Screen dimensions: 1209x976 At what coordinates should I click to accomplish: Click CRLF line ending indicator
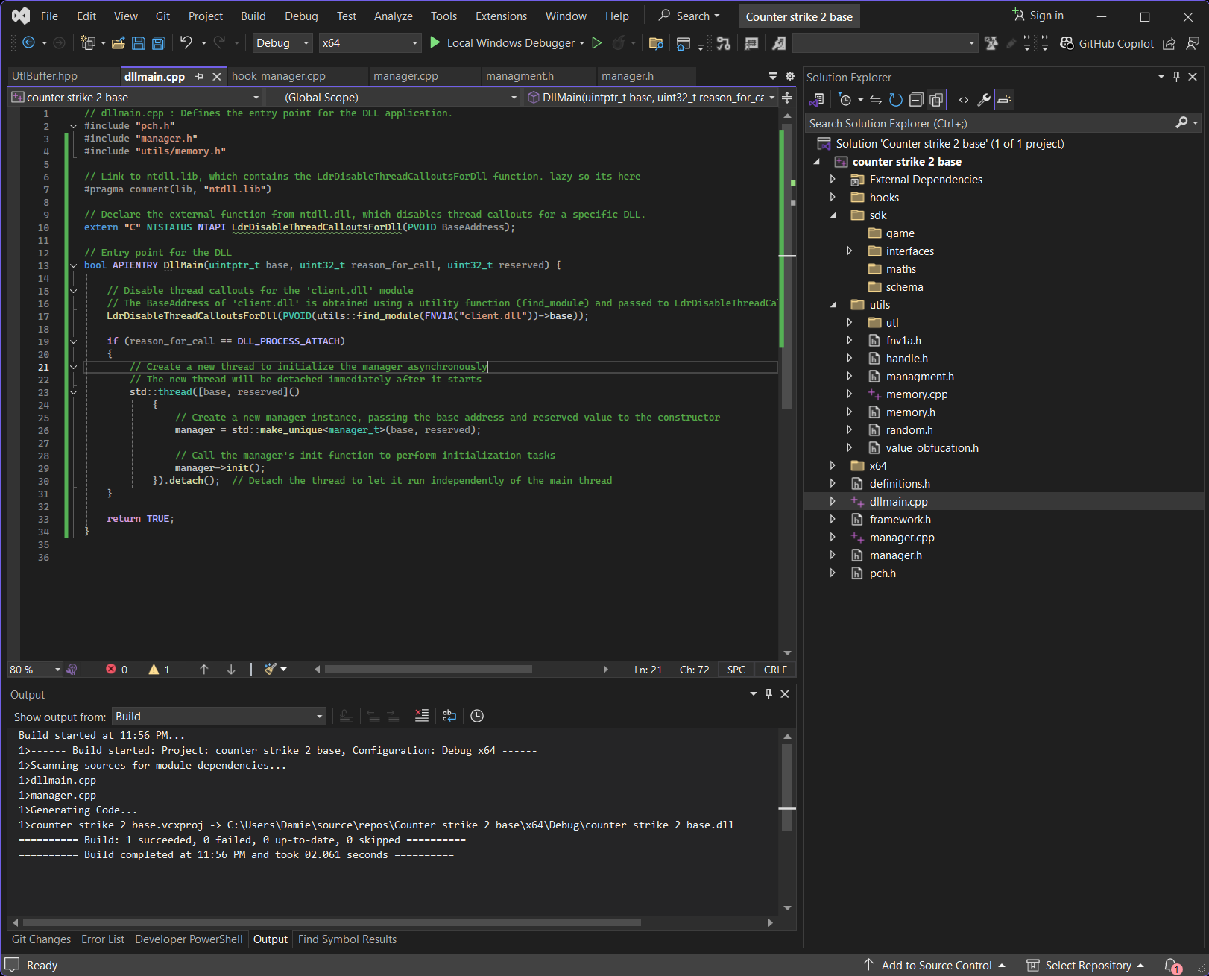point(775,670)
